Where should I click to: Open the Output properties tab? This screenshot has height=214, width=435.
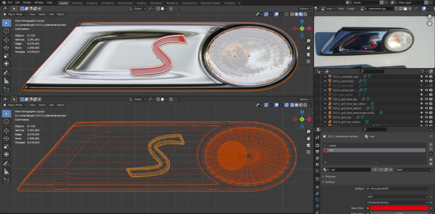coord(317,152)
